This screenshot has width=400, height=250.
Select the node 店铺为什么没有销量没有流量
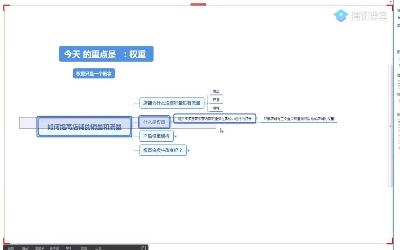172,103
